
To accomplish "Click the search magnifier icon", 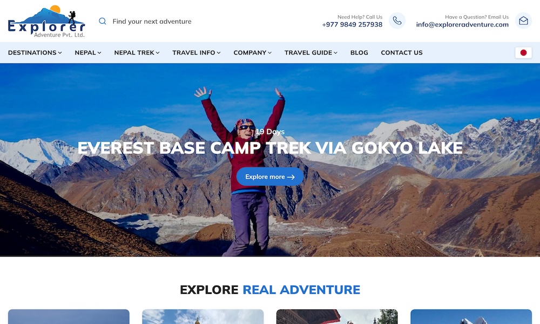I will (102, 21).
